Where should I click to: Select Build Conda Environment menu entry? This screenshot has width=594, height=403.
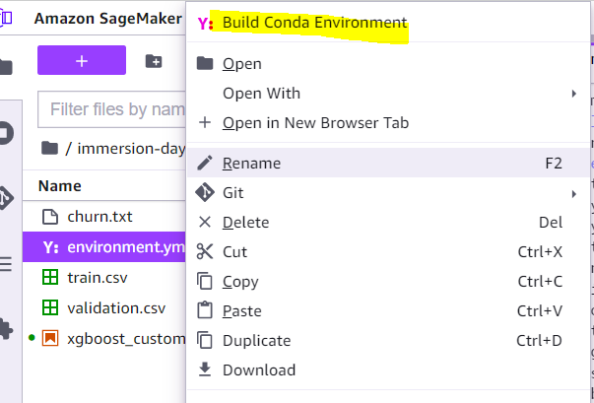(x=388, y=23)
